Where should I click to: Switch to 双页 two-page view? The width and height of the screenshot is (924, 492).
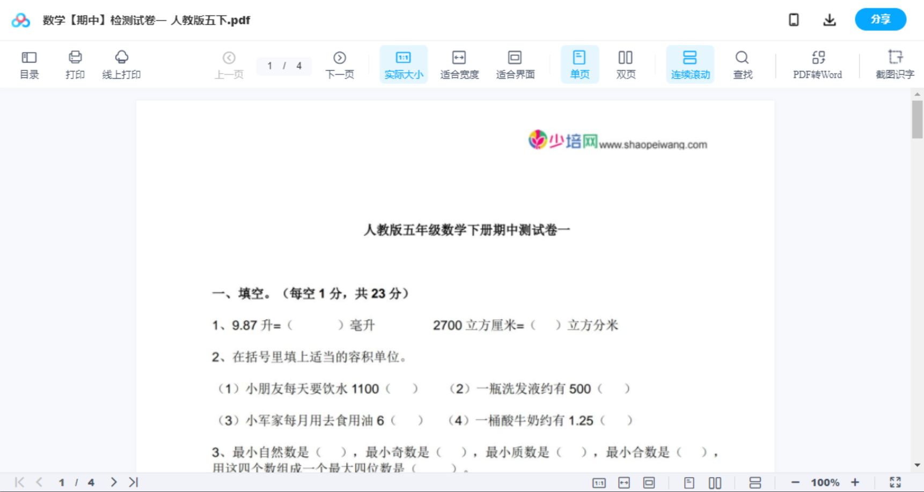(626, 64)
